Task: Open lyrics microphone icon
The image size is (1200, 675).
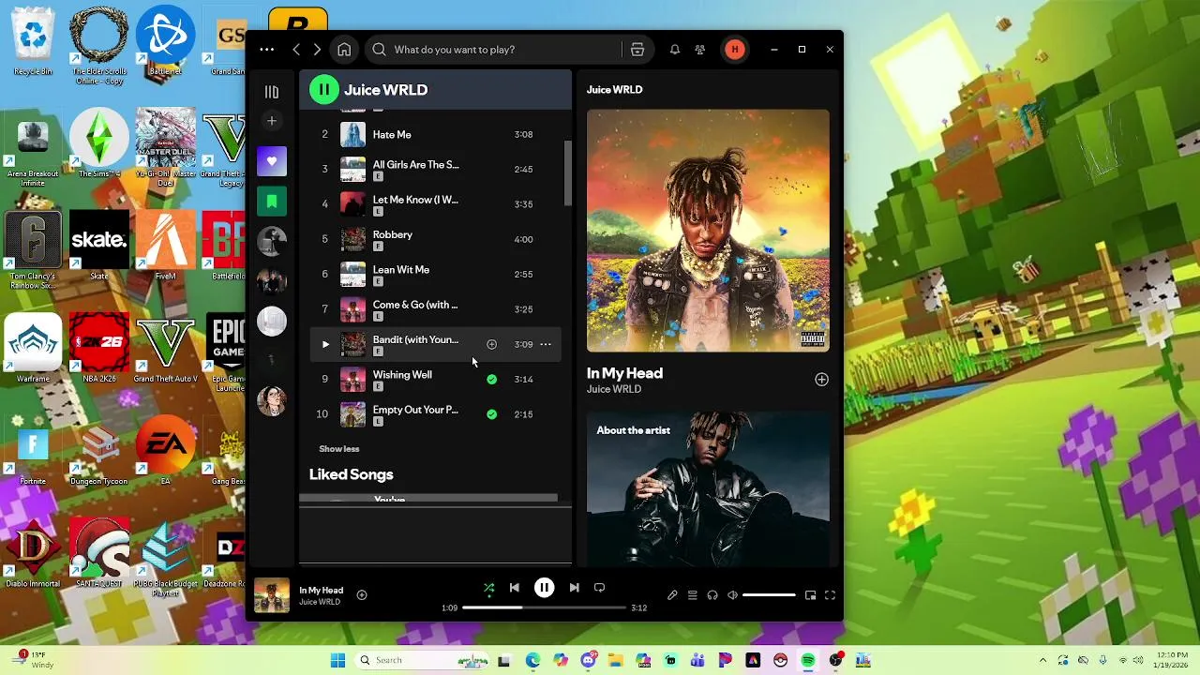Action: (672, 595)
